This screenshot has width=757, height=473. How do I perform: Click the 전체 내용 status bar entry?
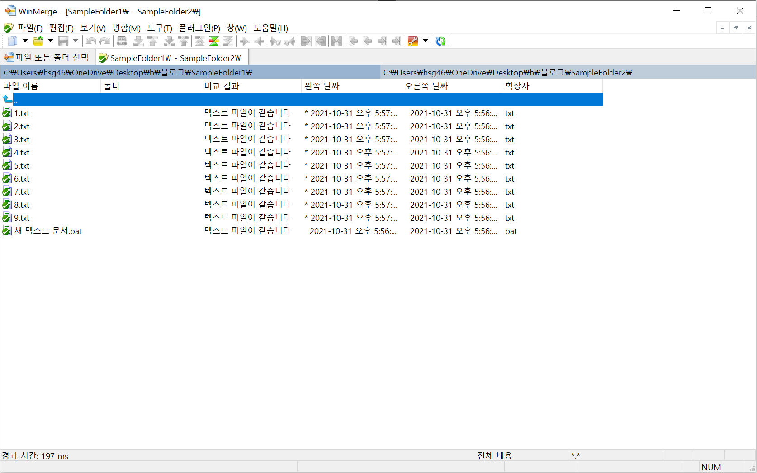(495, 456)
